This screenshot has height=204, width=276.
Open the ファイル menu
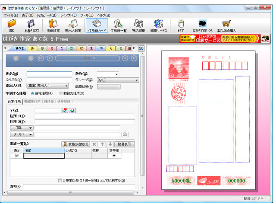coord(11,16)
